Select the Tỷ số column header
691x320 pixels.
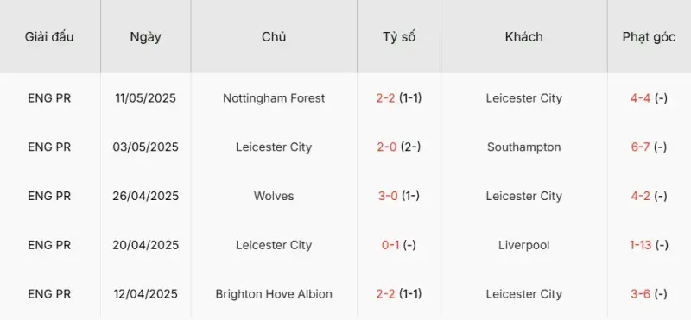click(399, 37)
